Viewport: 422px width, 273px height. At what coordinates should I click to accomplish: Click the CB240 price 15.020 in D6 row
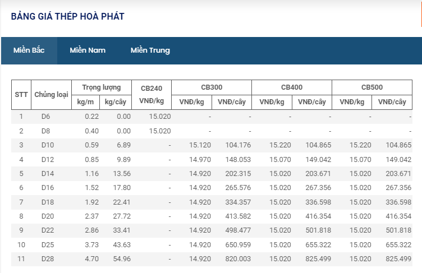coord(160,117)
